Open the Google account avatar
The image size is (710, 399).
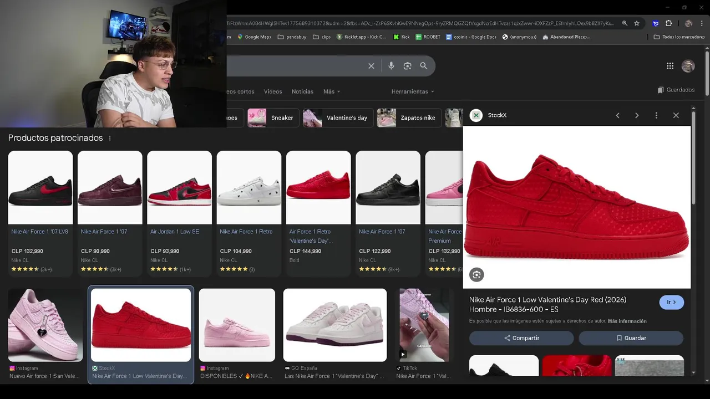[x=688, y=66]
